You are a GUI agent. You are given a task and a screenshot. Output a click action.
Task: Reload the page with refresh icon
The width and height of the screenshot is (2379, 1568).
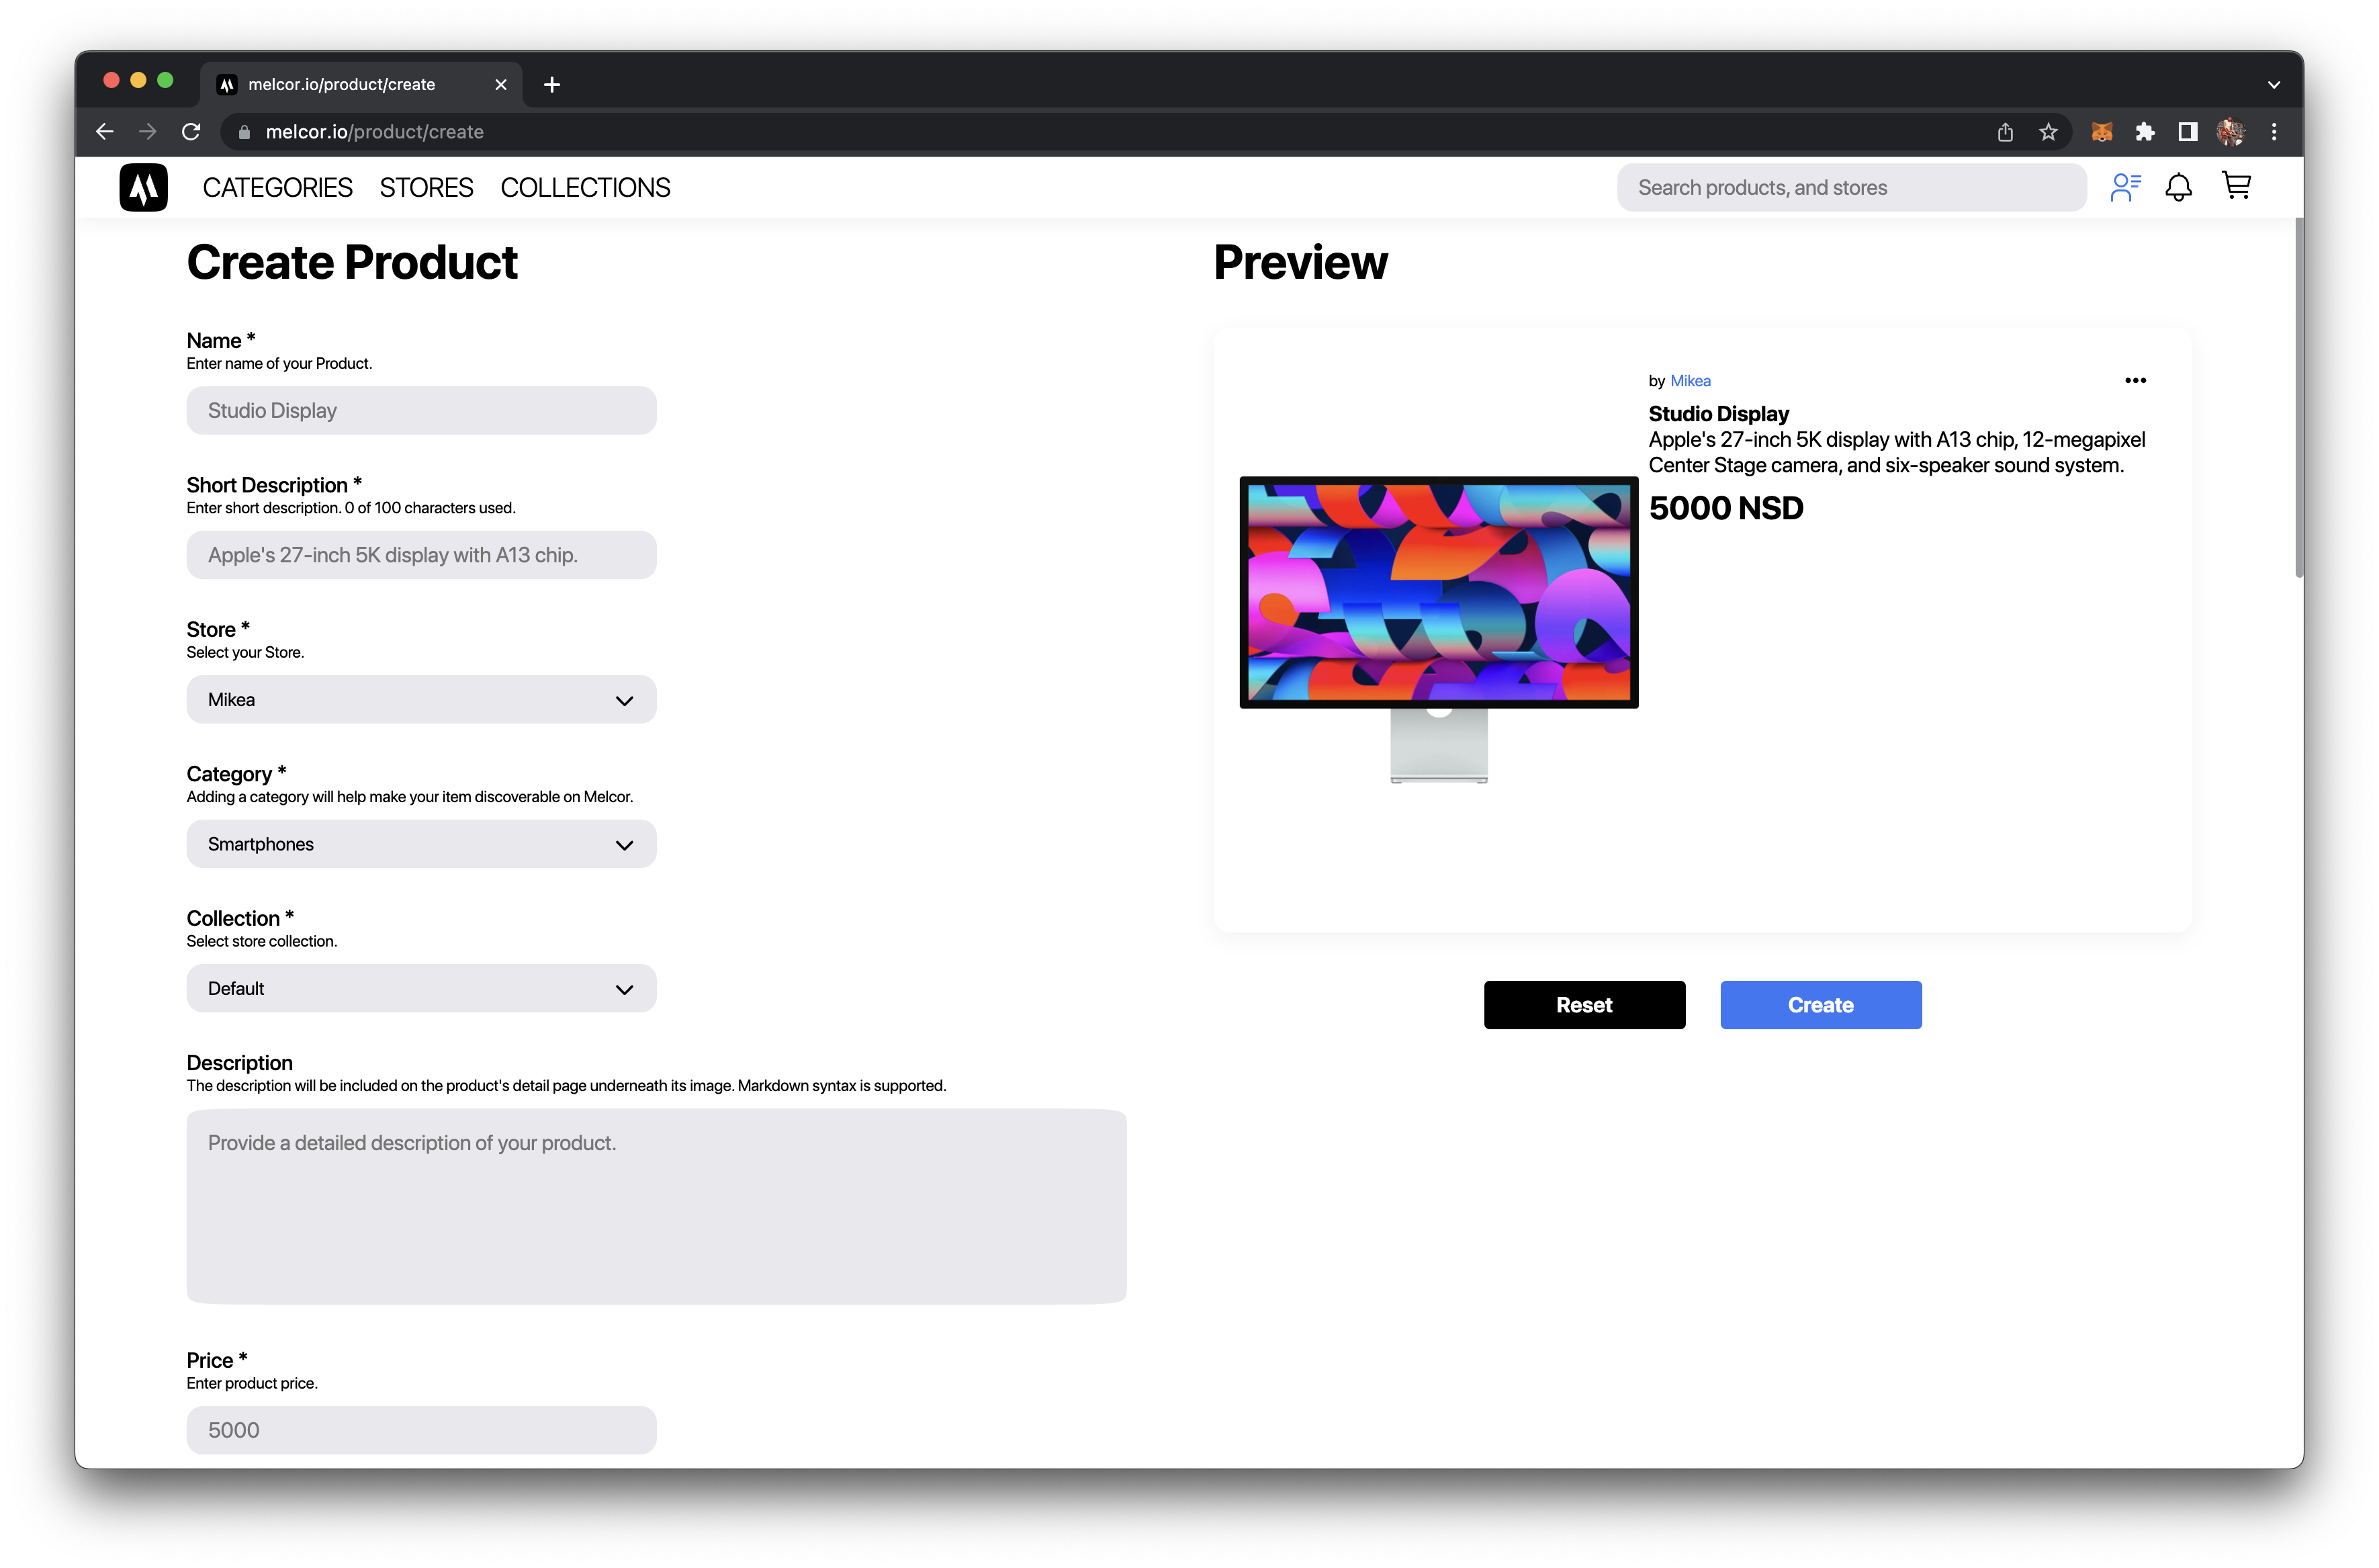[191, 131]
